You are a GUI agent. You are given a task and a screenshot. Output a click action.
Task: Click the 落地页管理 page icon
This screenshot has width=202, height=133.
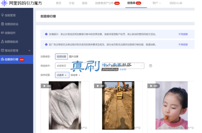coord(2,50)
